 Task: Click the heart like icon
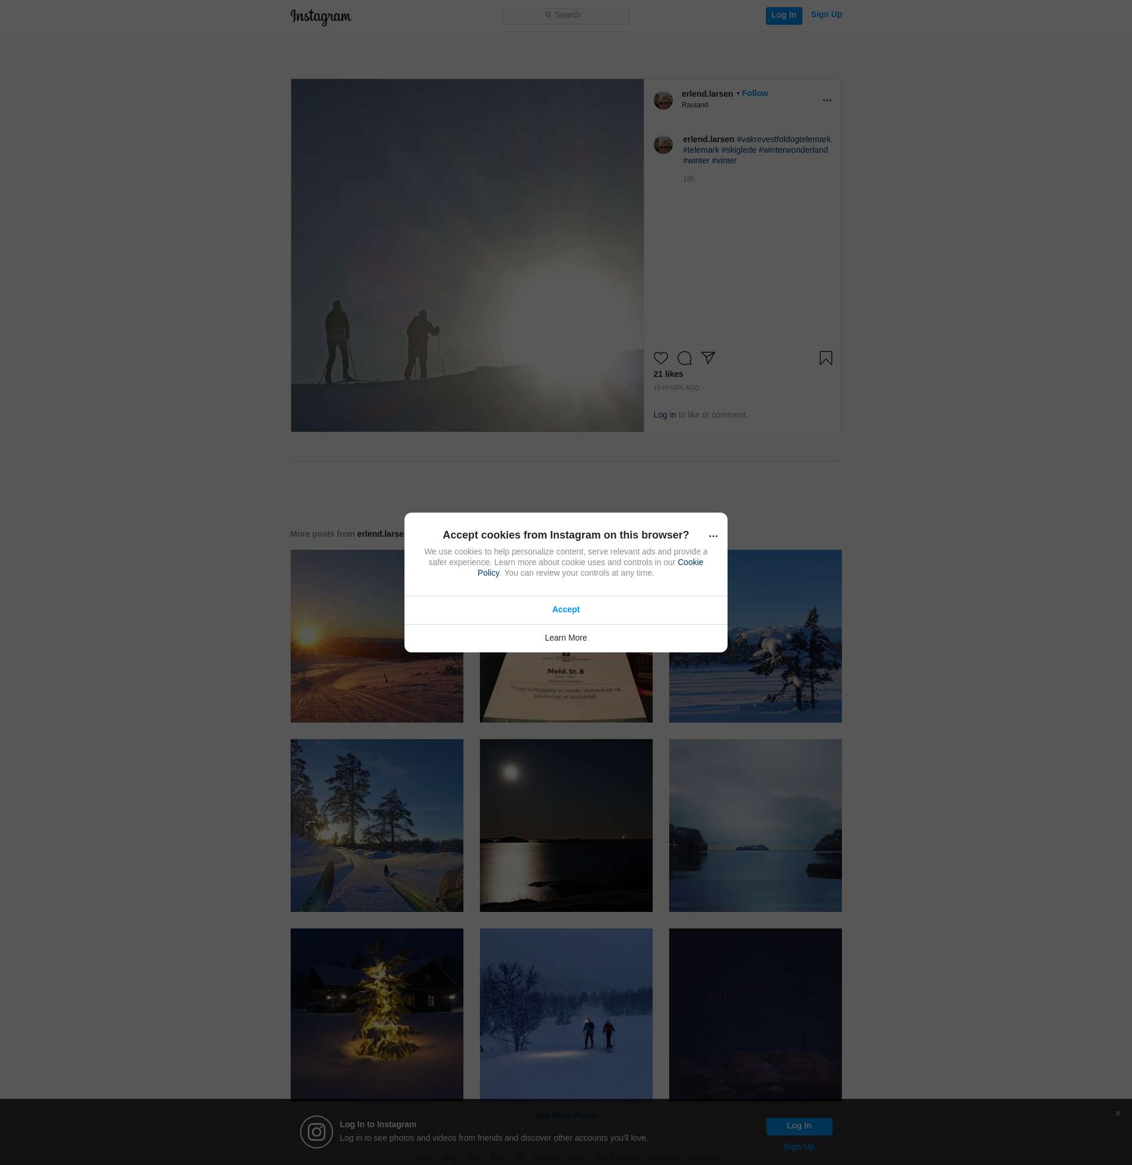pos(660,358)
